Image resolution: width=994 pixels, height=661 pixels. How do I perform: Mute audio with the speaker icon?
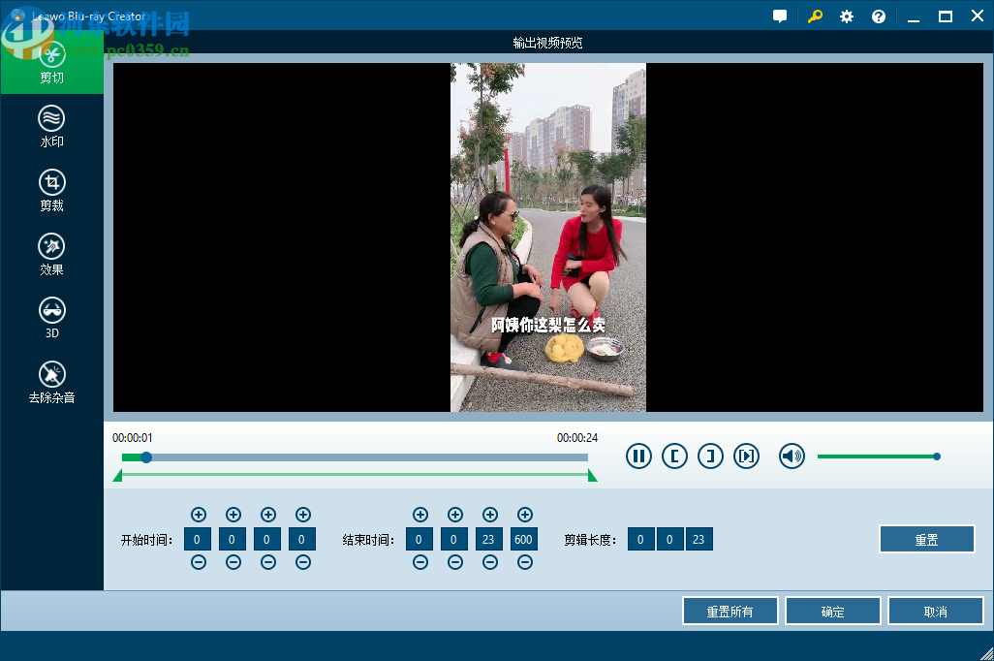792,456
